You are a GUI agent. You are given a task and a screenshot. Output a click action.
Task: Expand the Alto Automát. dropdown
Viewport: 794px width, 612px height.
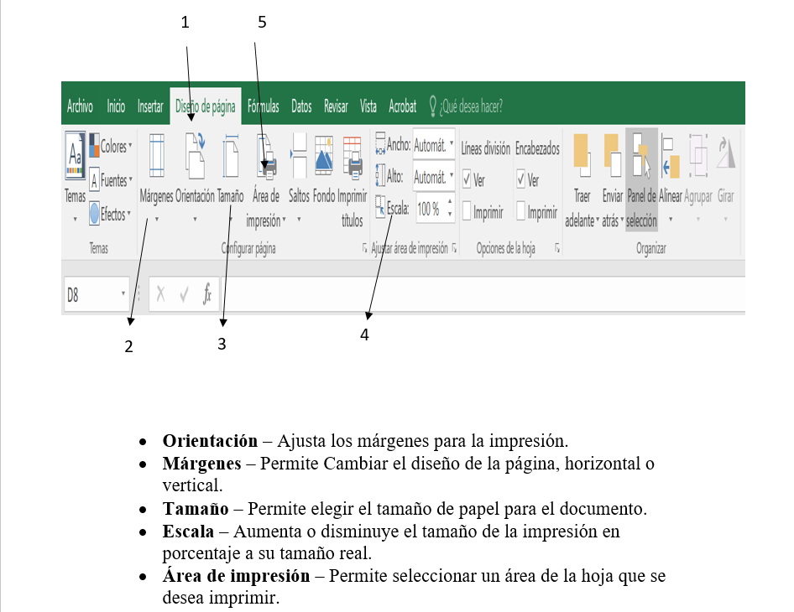452,176
